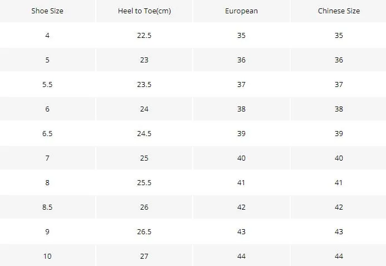
Task: Select the heel to toe 27 cell
Action: point(144,256)
